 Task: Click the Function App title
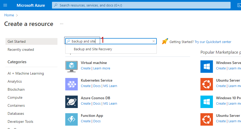92,116
